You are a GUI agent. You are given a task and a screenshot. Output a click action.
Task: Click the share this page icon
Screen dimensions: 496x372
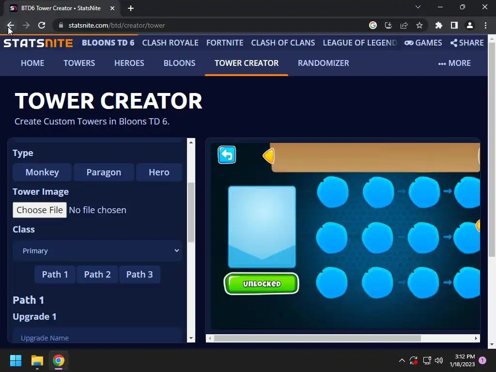tap(404, 25)
